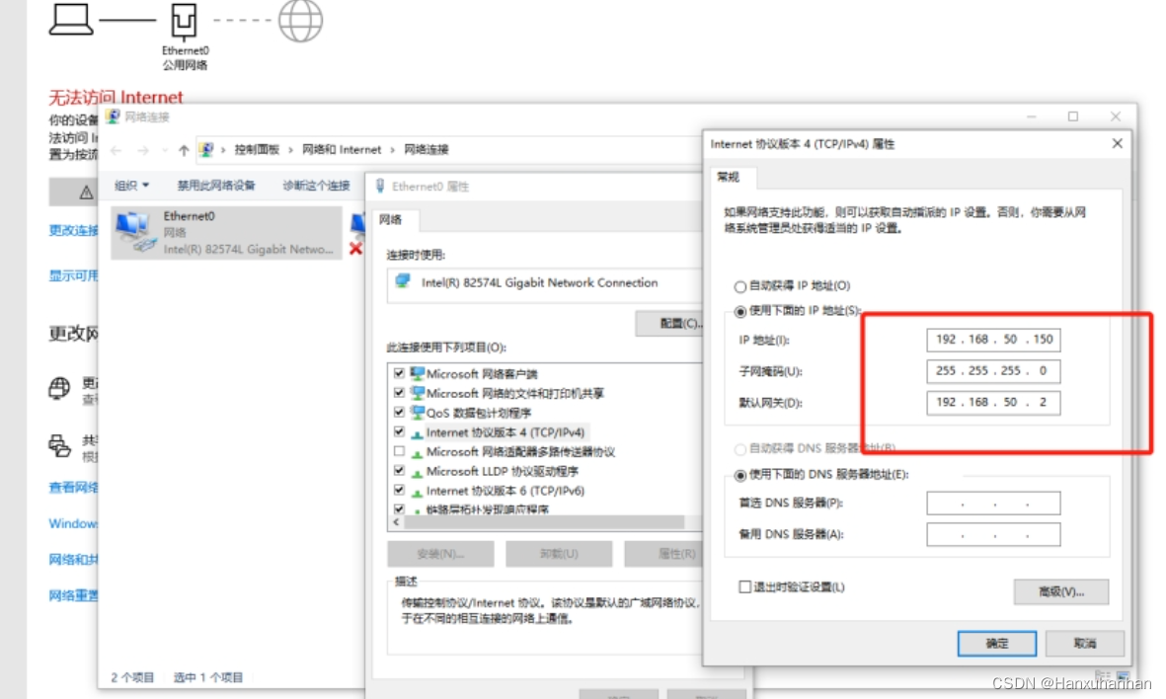Select Internet 协议版本 4 (TCP/IPv4) list item
The width and height of the screenshot is (1166, 699).
point(505,432)
